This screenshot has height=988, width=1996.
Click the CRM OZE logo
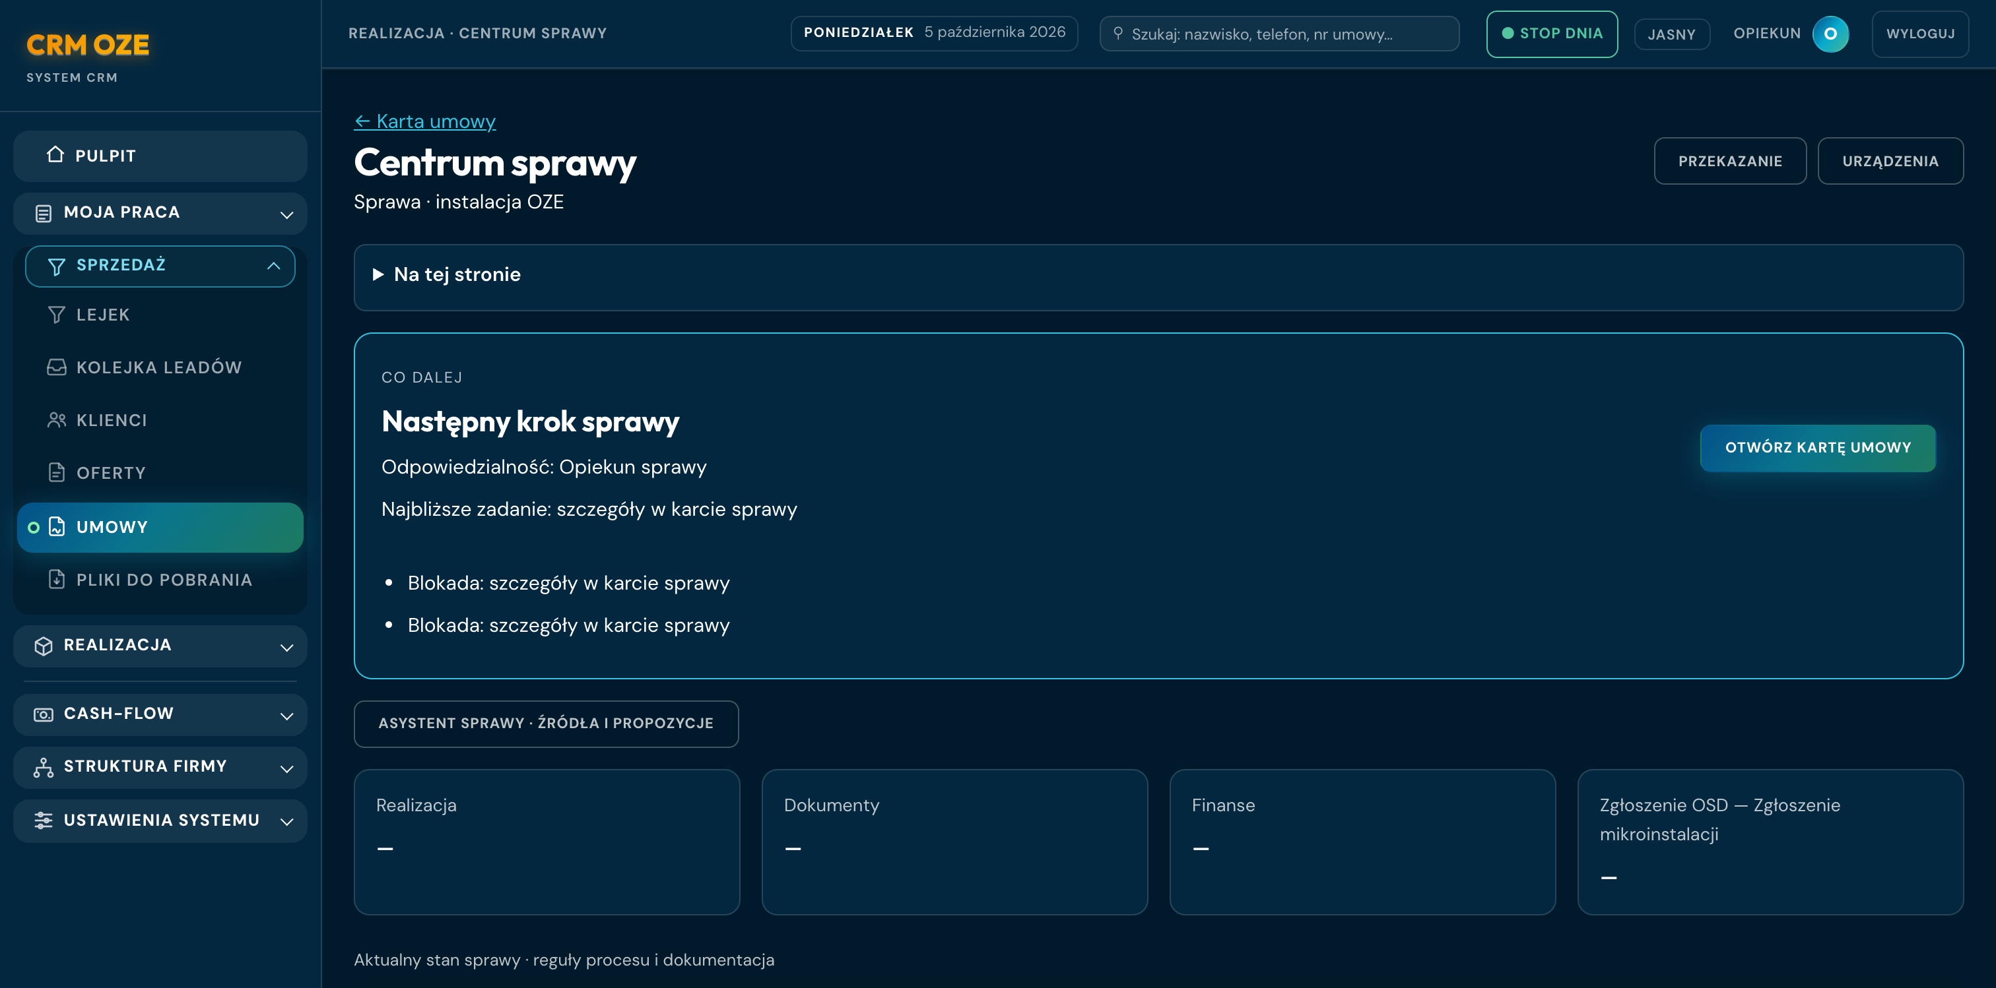pos(88,45)
